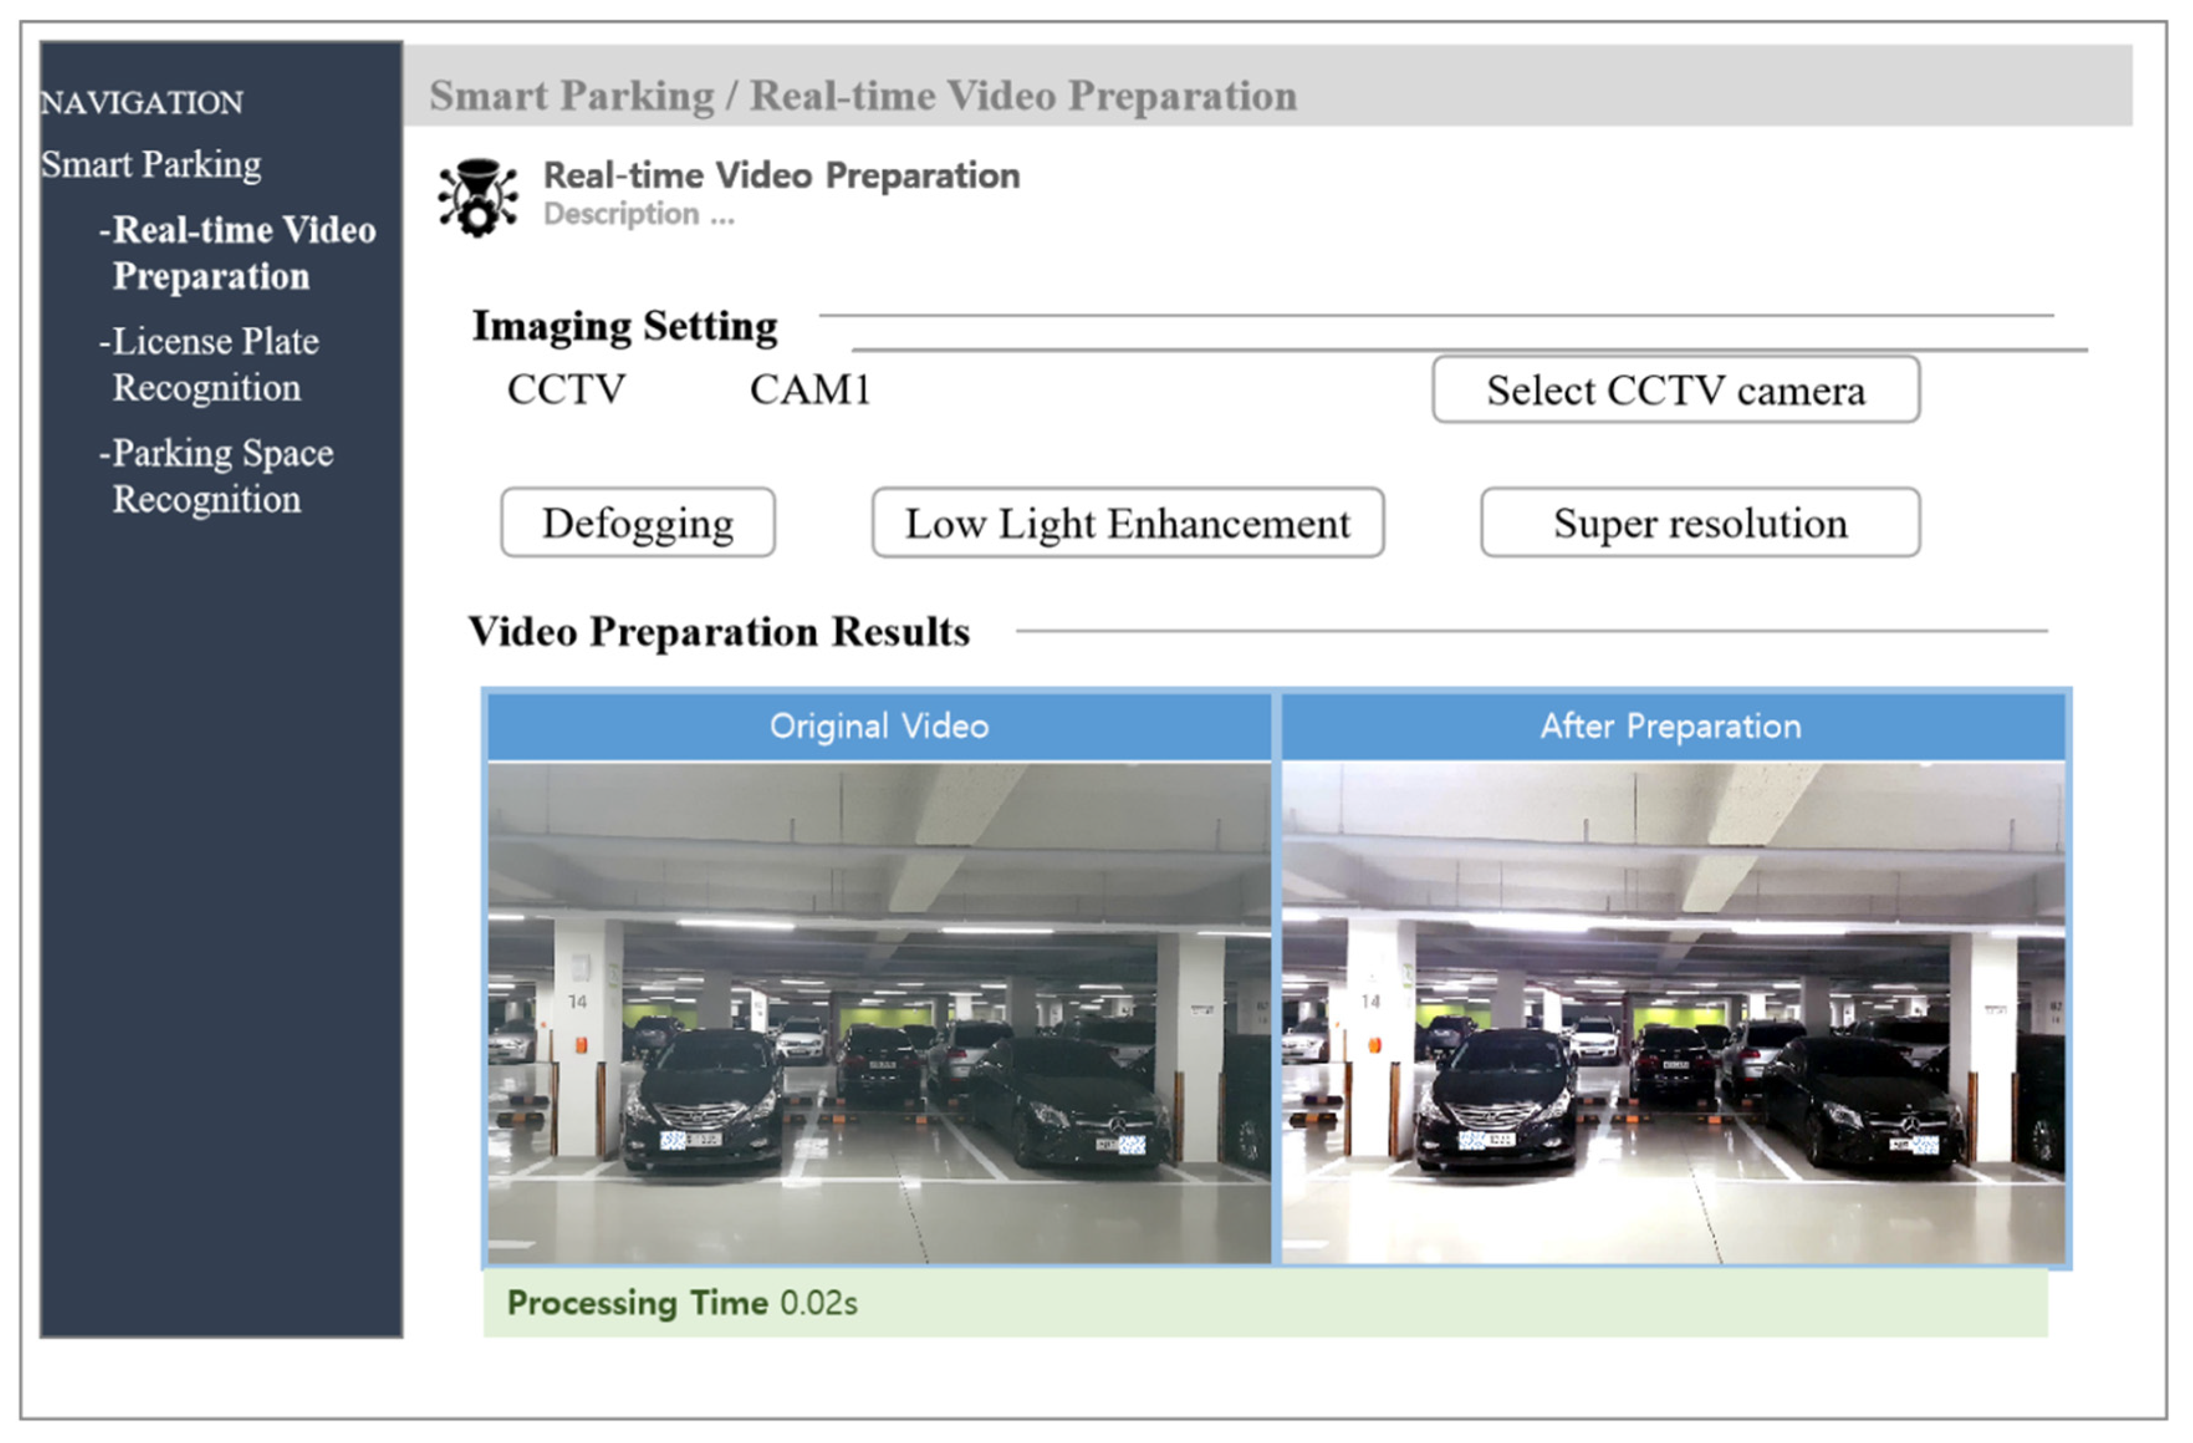Open Real-time Video Preparation in the sidebar
2193x1443 pixels.
(x=238, y=252)
